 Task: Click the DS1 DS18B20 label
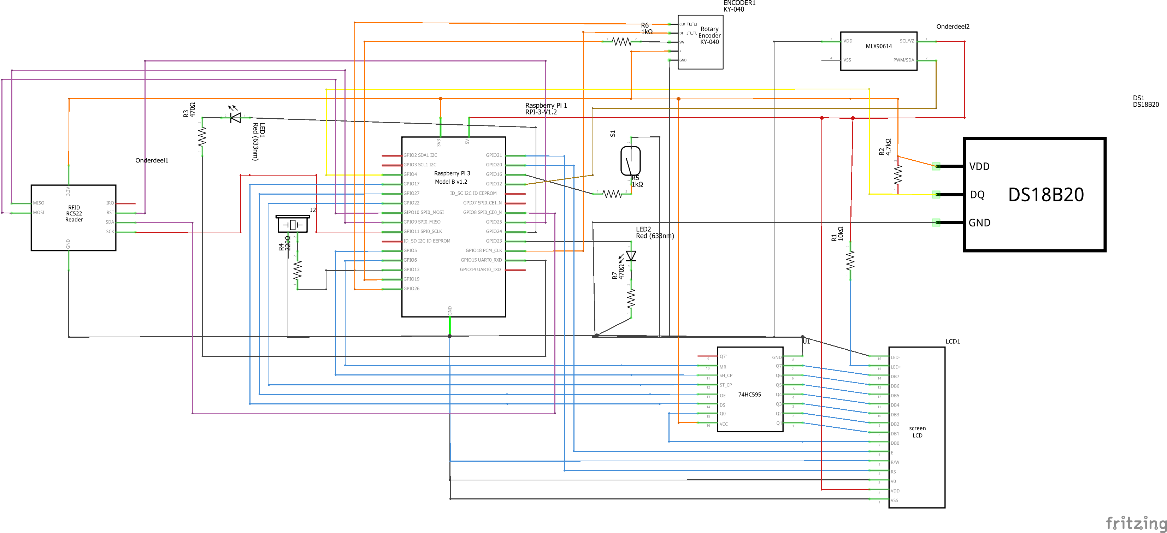(1146, 101)
